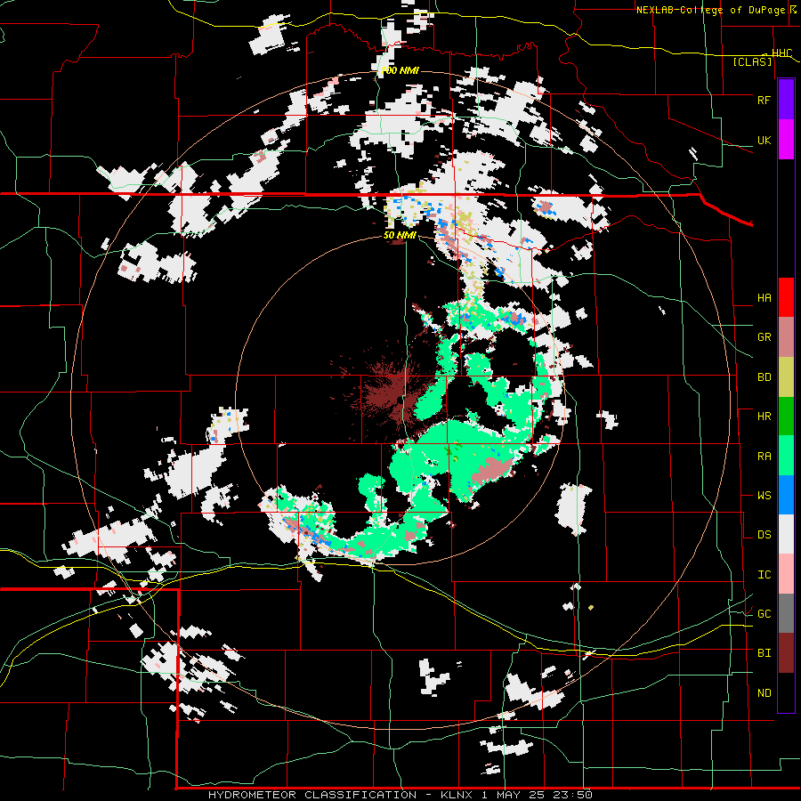Viewport: 801px width, 801px height.
Task: Click the "WS" legend label
Action: (x=764, y=496)
